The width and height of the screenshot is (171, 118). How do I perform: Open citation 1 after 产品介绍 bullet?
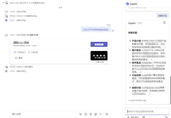165,47
